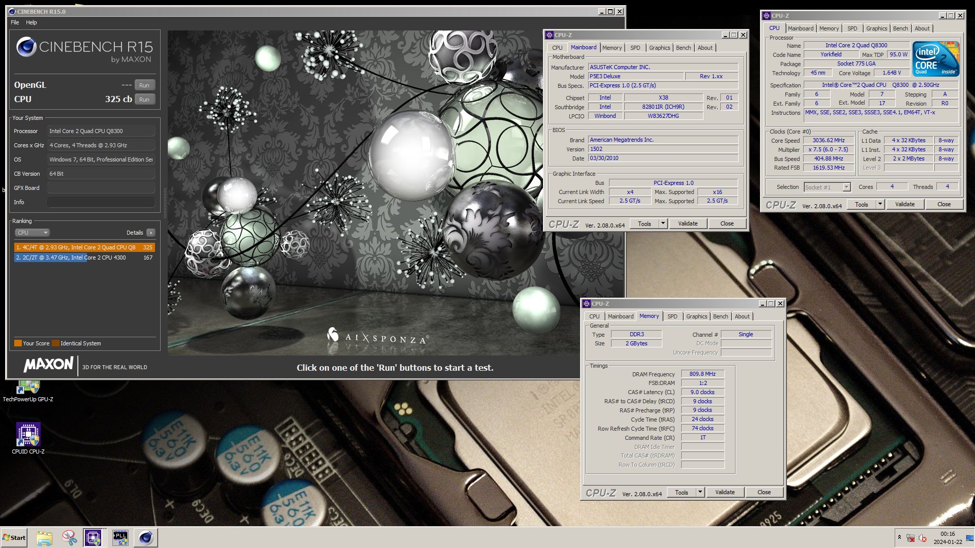Image resolution: width=975 pixels, height=548 pixels.
Task: Expand ranking Details arrow
Action: pos(150,233)
